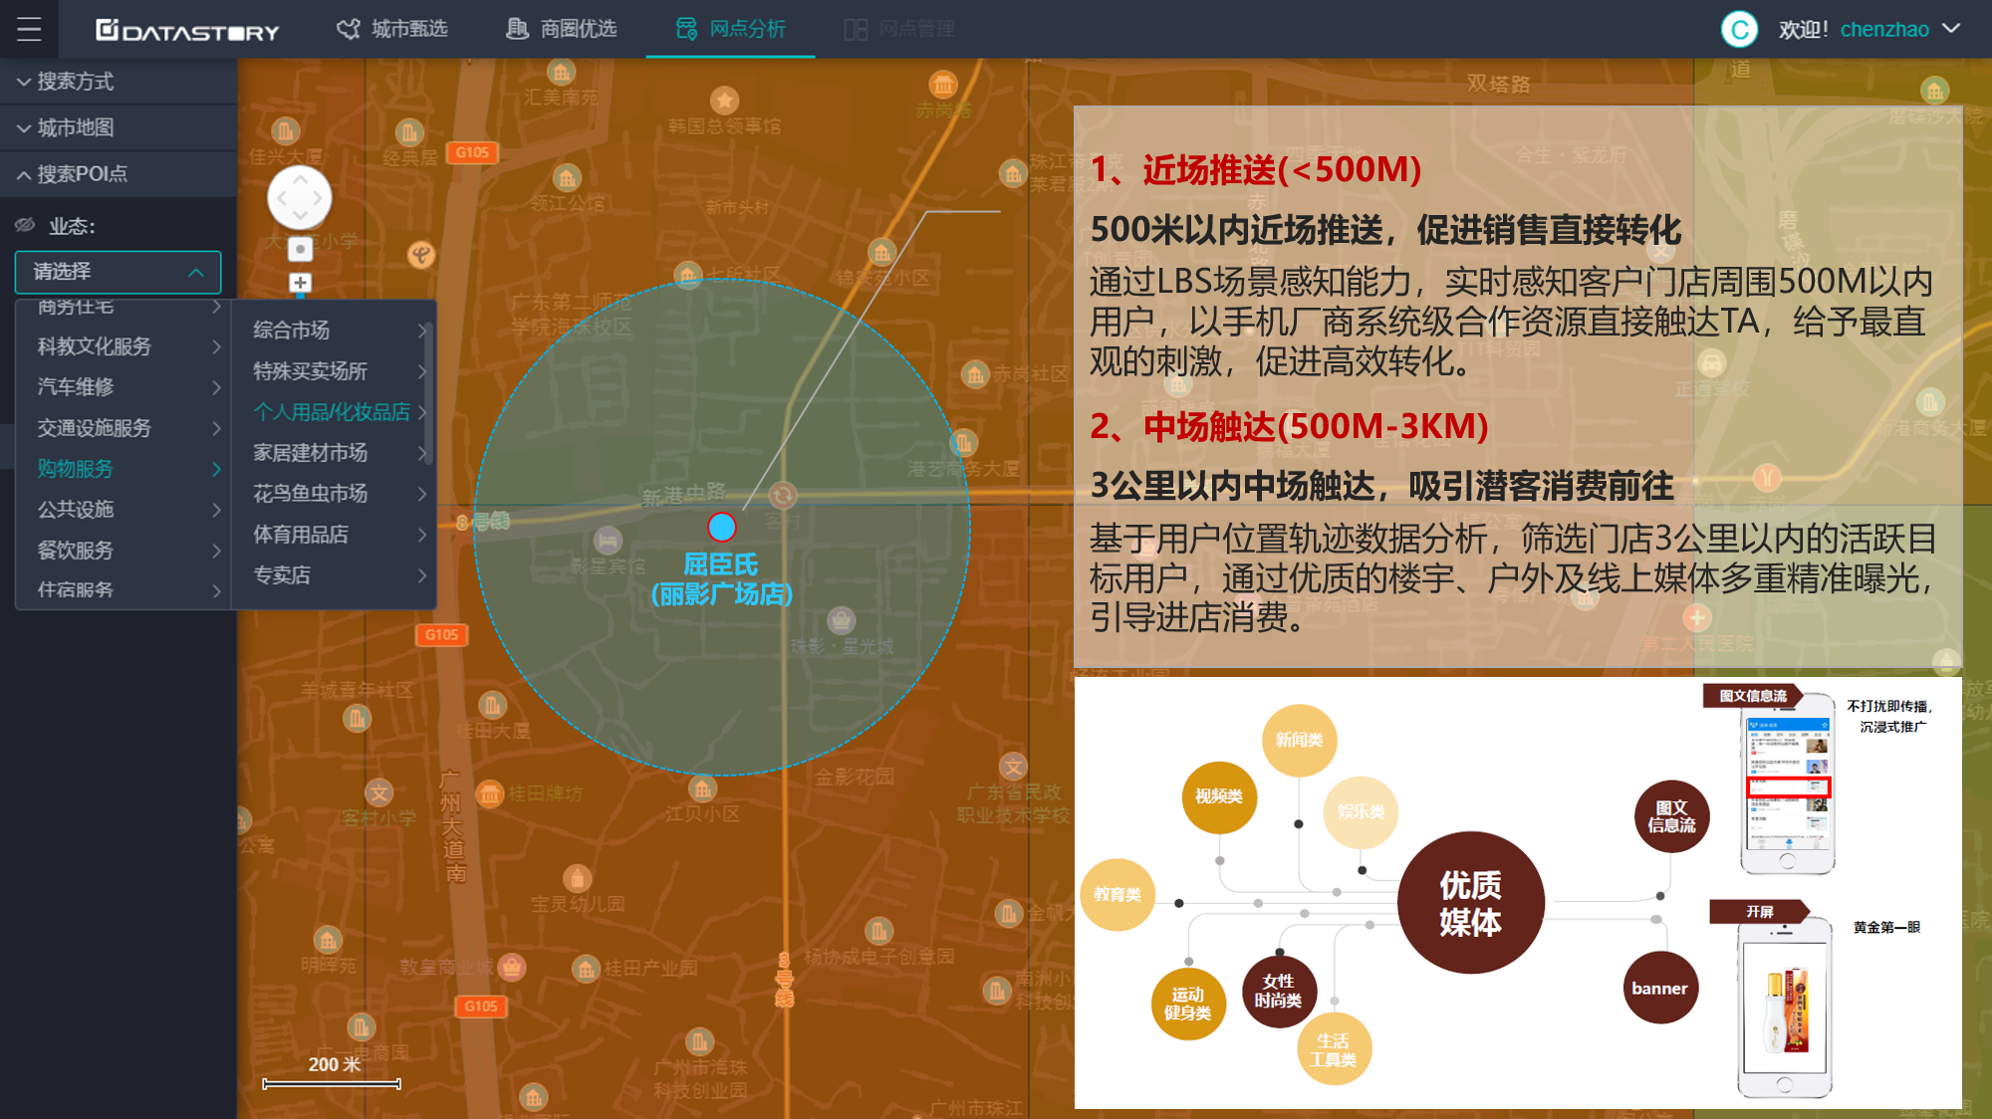This screenshot has width=1992, height=1119.
Task: Expand the 公共设施 category
Action: pyautogui.click(x=124, y=510)
